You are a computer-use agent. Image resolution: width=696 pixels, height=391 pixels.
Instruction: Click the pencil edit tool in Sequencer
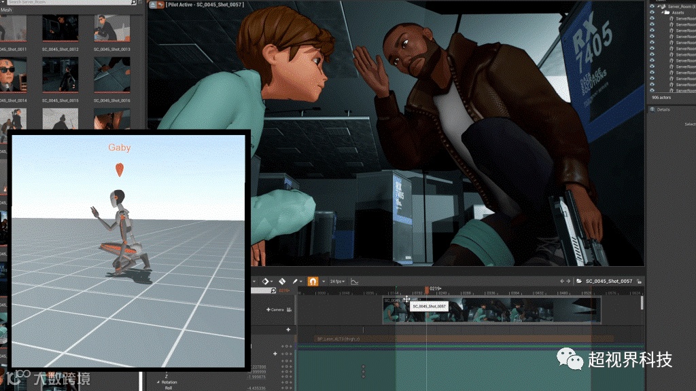(x=296, y=281)
